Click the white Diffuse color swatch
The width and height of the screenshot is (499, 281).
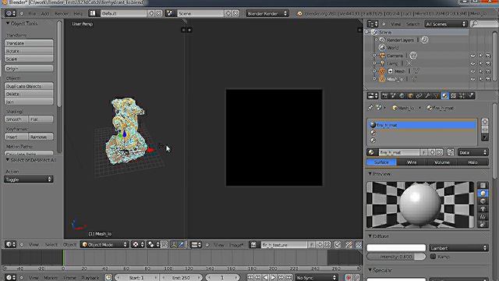pyautogui.click(x=396, y=247)
